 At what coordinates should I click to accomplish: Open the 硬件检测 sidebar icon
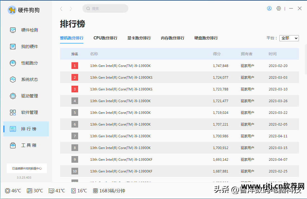[13, 30]
